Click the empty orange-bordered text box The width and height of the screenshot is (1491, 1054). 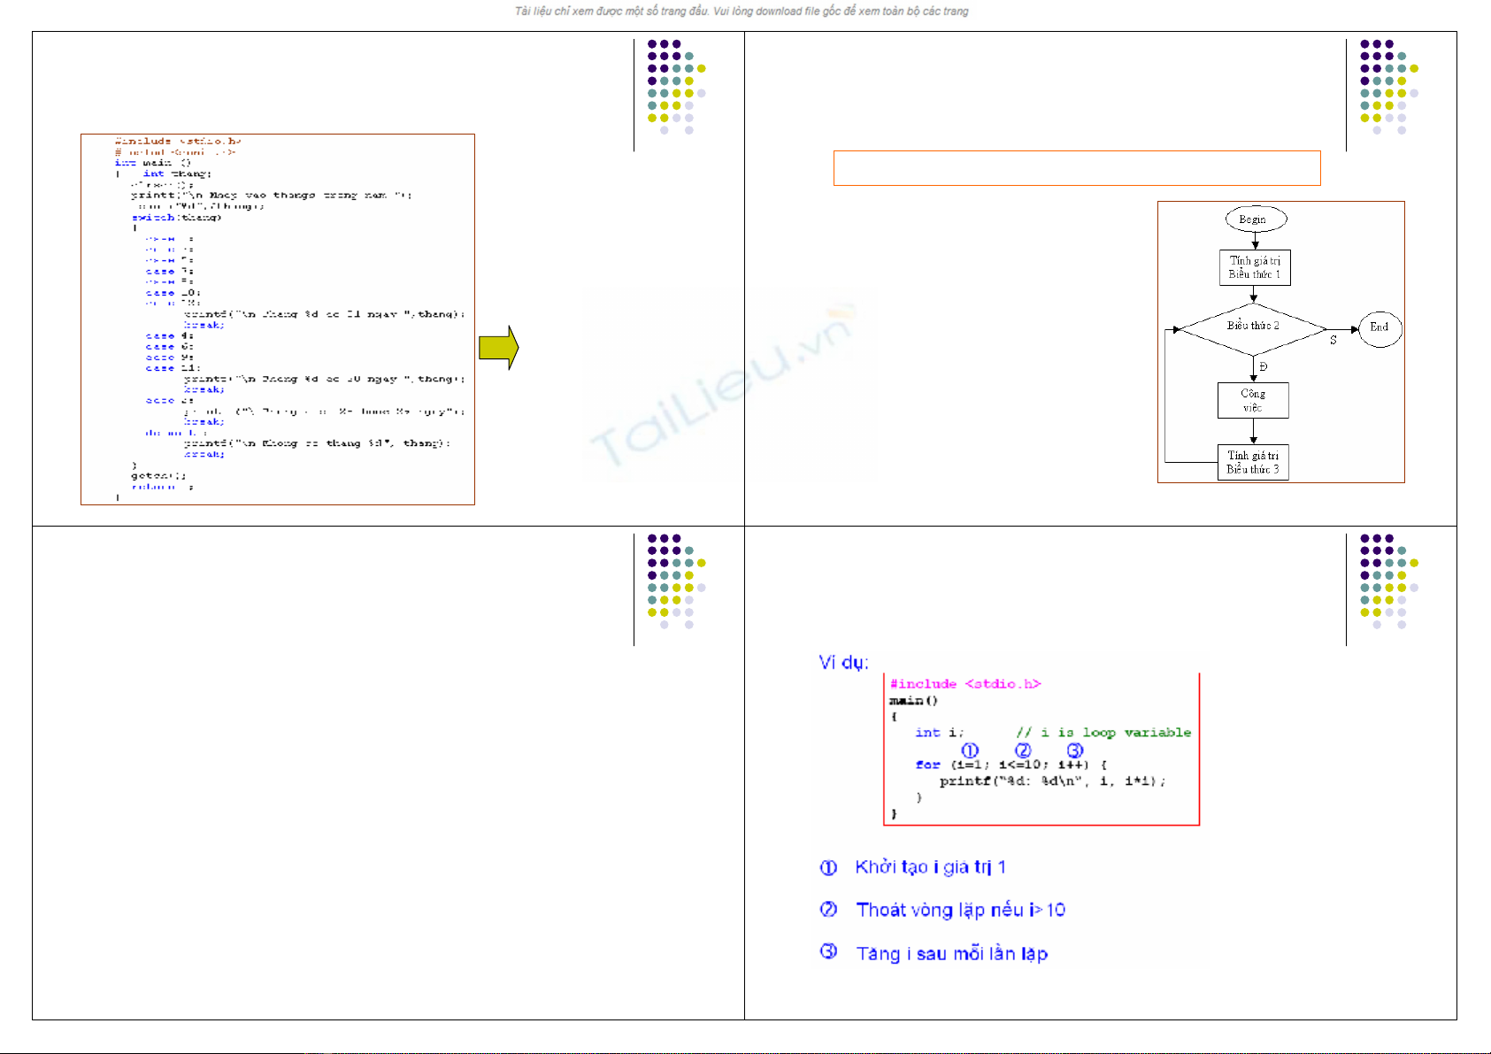(x=1076, y=168)
